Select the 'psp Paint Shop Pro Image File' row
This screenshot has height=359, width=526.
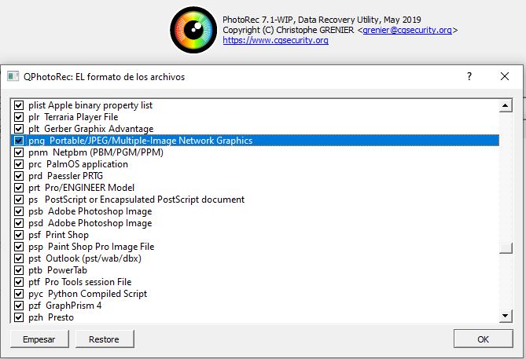(x=255, y=247)
